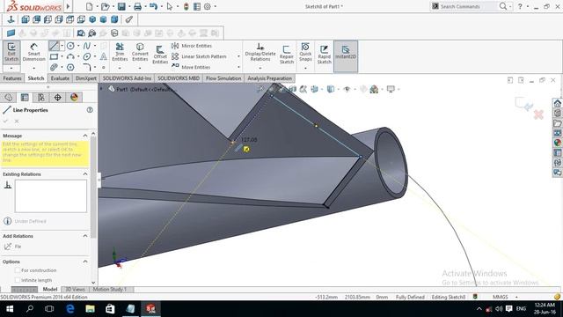Click the Offset Entities tool

coord(160,55)
